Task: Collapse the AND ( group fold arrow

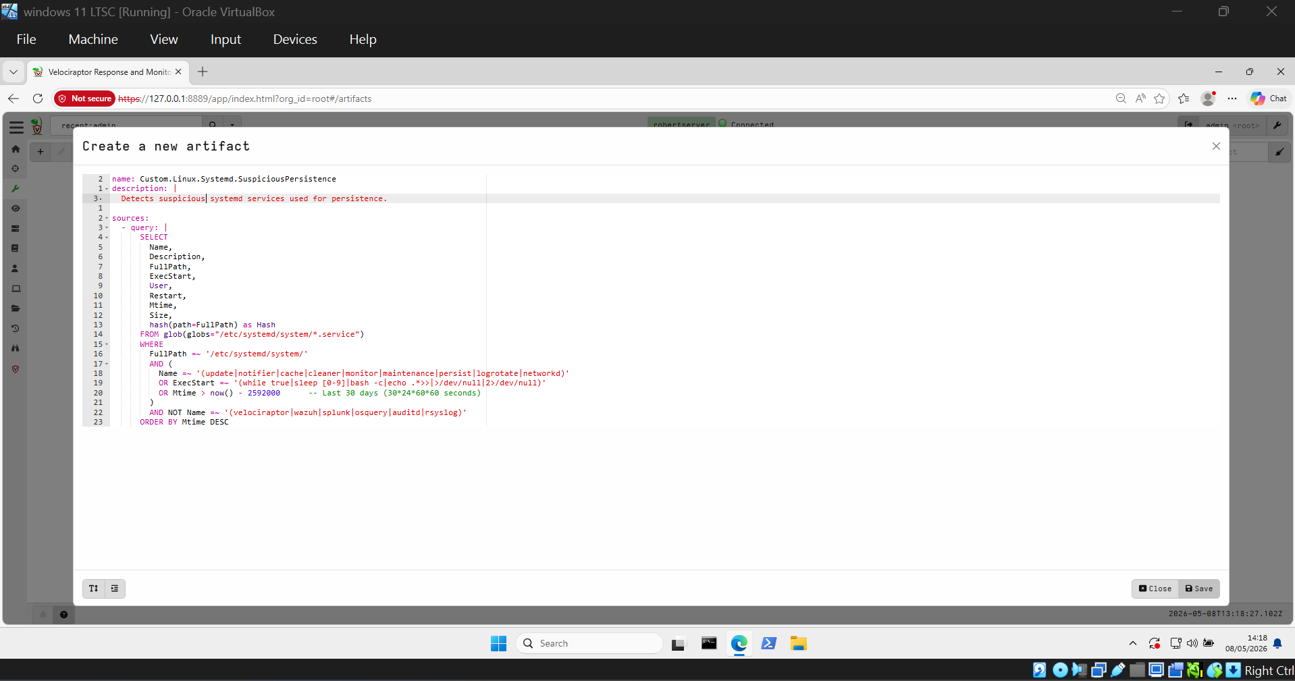Action: [x=107, y=364]
